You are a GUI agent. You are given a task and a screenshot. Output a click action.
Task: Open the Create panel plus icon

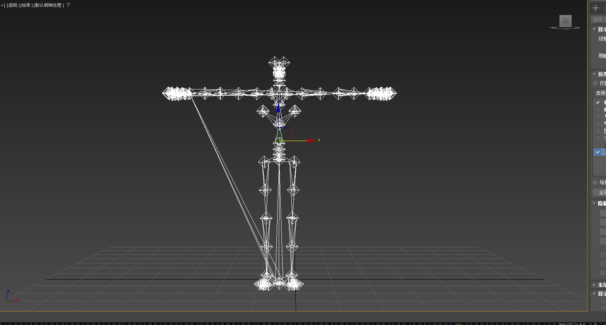(595, 8)
